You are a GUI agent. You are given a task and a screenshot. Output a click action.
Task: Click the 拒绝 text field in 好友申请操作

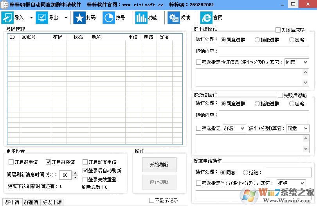(x=288, y=172)
